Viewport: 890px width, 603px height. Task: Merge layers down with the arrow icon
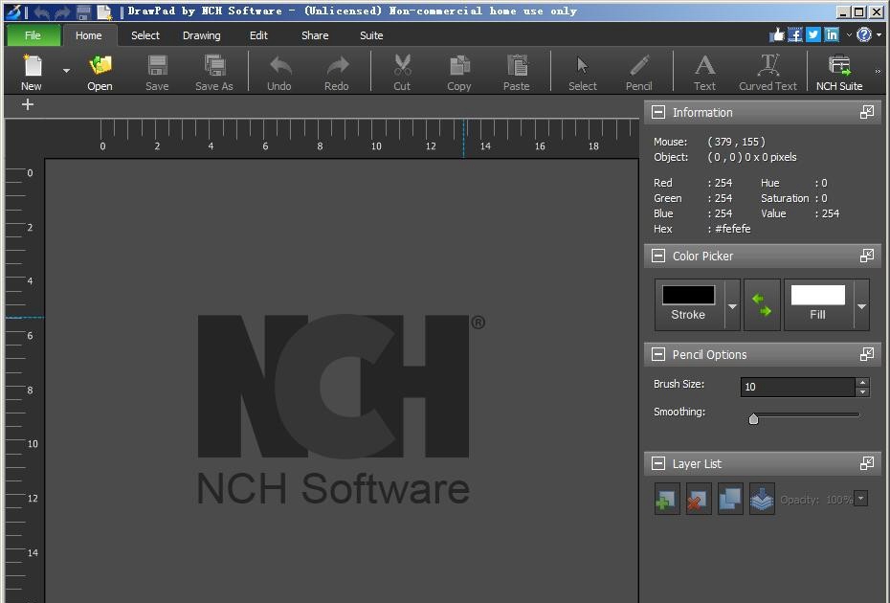pyautogui.click(x=762, y=499)
